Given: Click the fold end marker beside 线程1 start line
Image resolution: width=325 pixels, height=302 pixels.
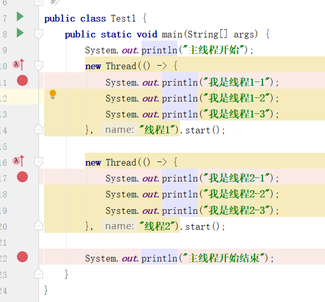Looking at the screenshot, I should [x=38, y=129].
